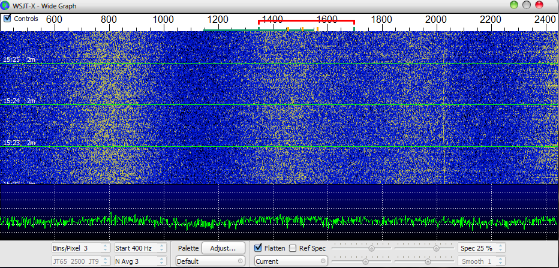Click the upper-left waterfall gain slider handle
Image resolution: width=559 pixels, height=268 pixels.
[371, 248]
